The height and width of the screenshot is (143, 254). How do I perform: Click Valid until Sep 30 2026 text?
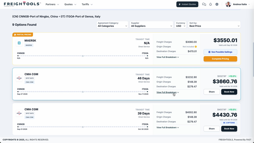[x=228, y=45]
